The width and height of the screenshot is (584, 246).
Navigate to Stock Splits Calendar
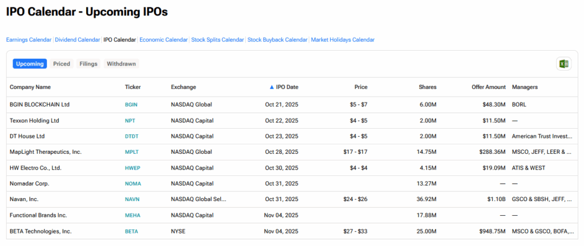tap(217, 40)
